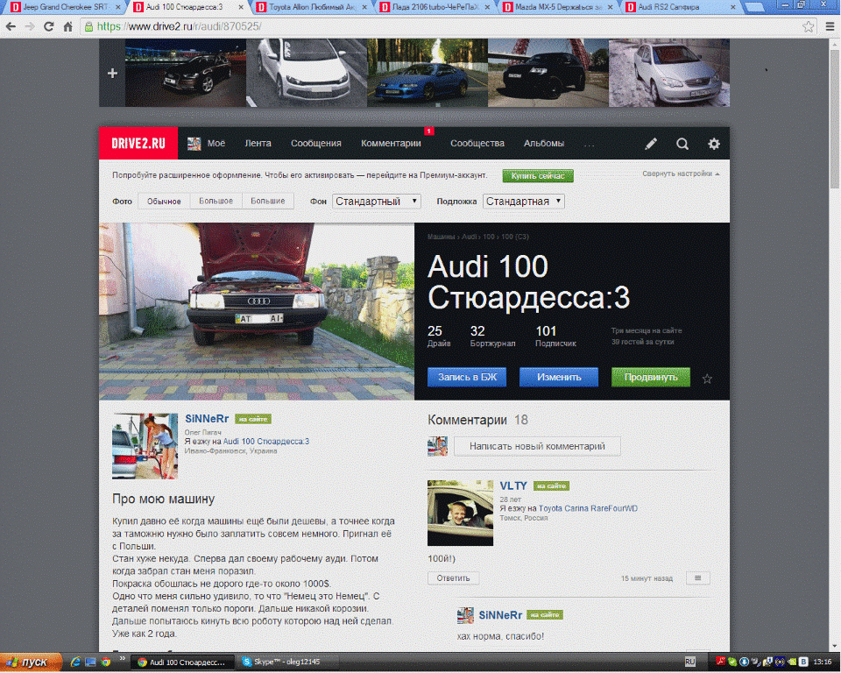The width and height of the screenshot is (841, 673).
Task: Switch to Audi 100 Chrome taskbar button
Action: pos(185,662)
